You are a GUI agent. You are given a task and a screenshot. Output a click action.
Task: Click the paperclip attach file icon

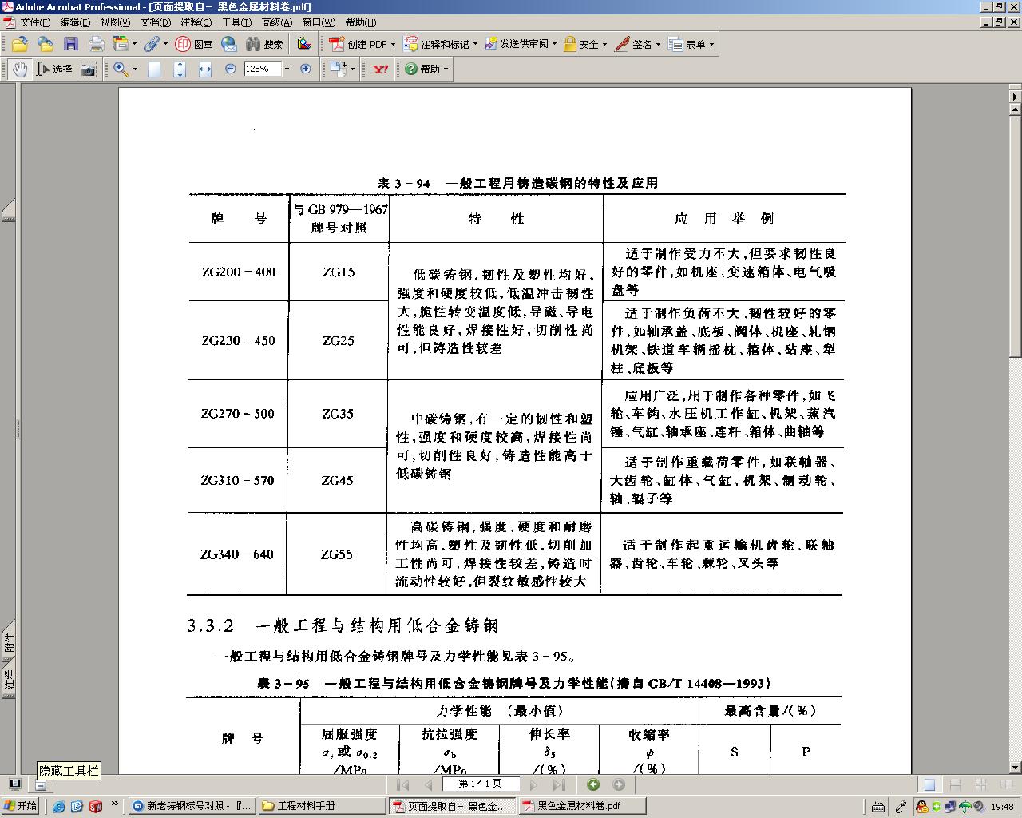(x=152, y=44)
